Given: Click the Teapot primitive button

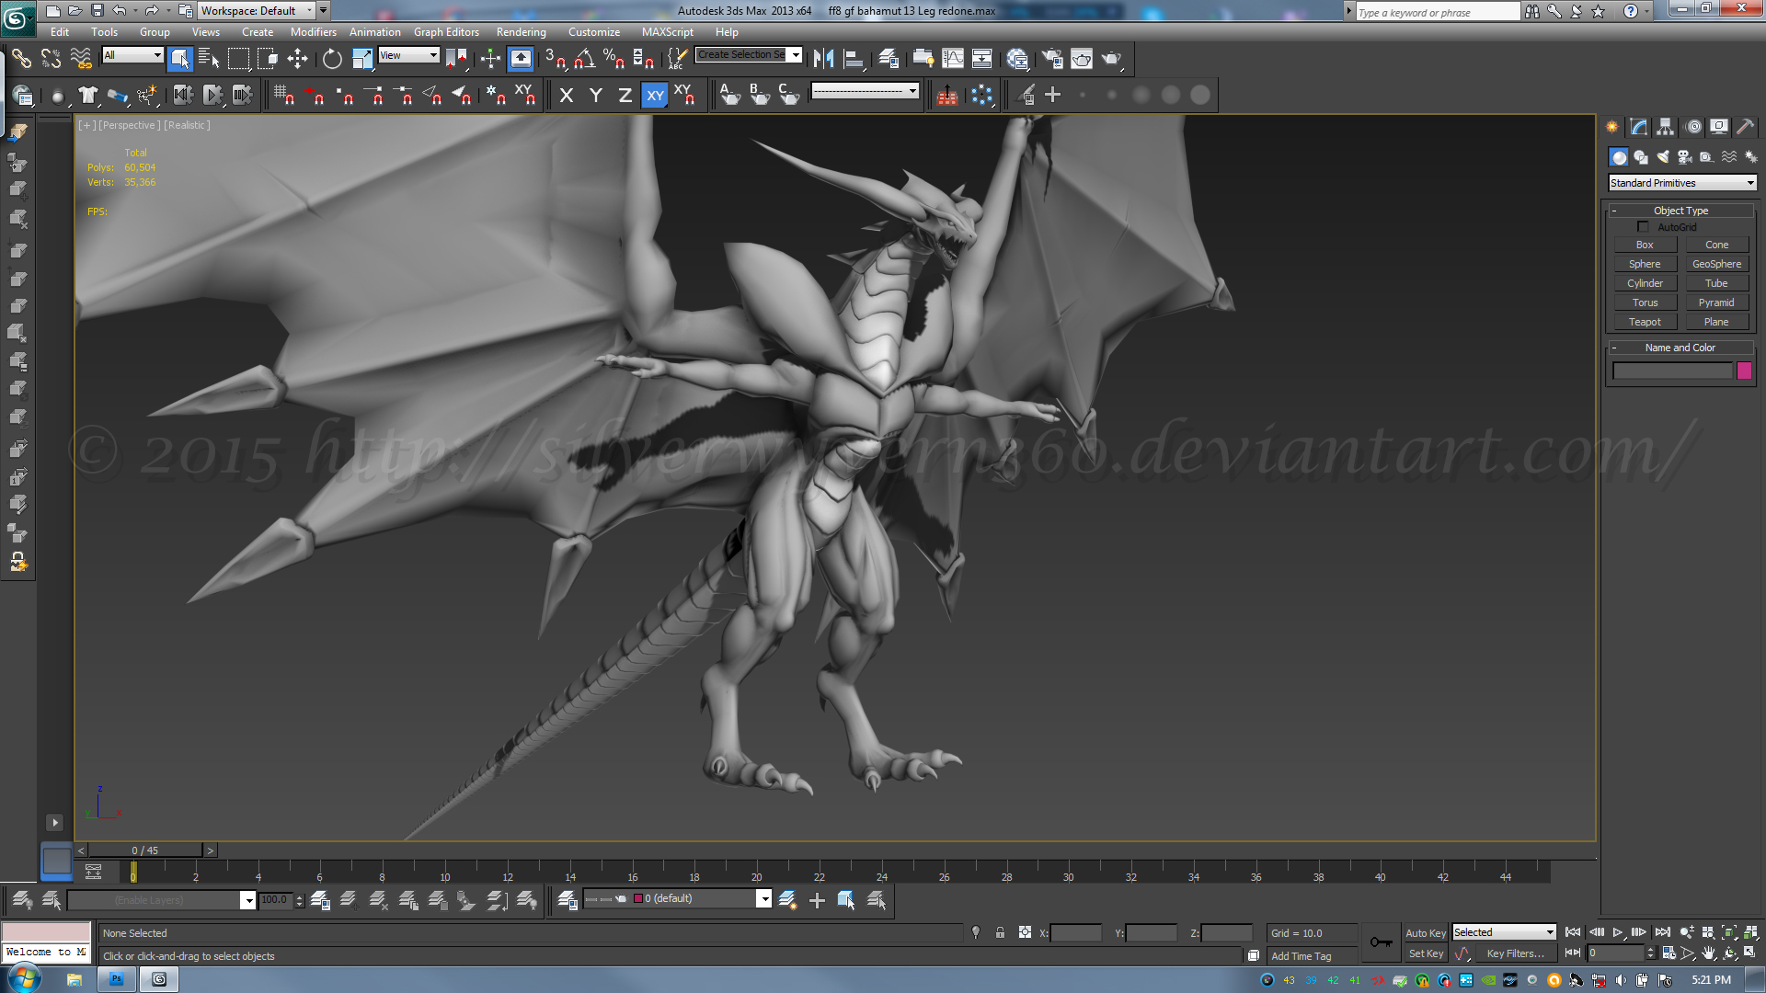Looking at the screenshot, I should click(x=1645, y=323).
